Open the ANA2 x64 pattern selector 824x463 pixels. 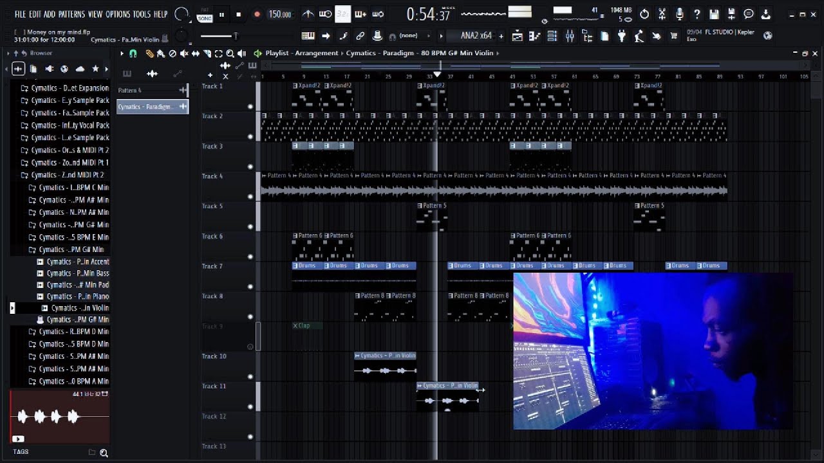pyautogui.click(x=476, y=36)
